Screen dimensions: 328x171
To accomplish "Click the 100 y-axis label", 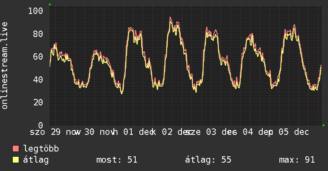I will tap(35, 11).
